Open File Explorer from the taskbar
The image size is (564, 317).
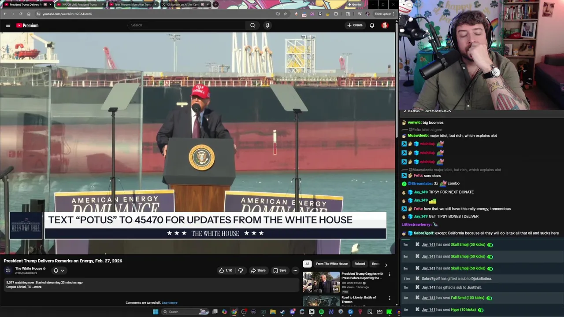pos(273,312)
